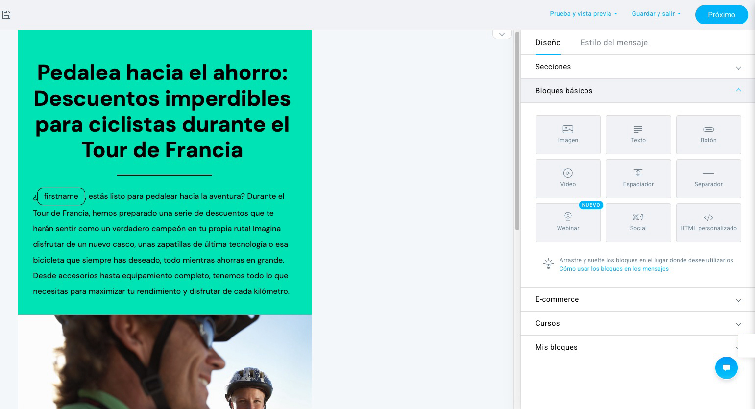This screenshot has width=755, height=409.
Task: Select the Texto block
Action: click(638, 134)
